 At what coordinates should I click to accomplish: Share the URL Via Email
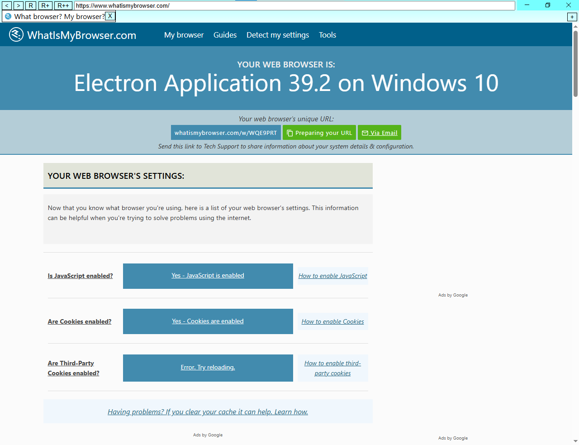click(380, 133)
